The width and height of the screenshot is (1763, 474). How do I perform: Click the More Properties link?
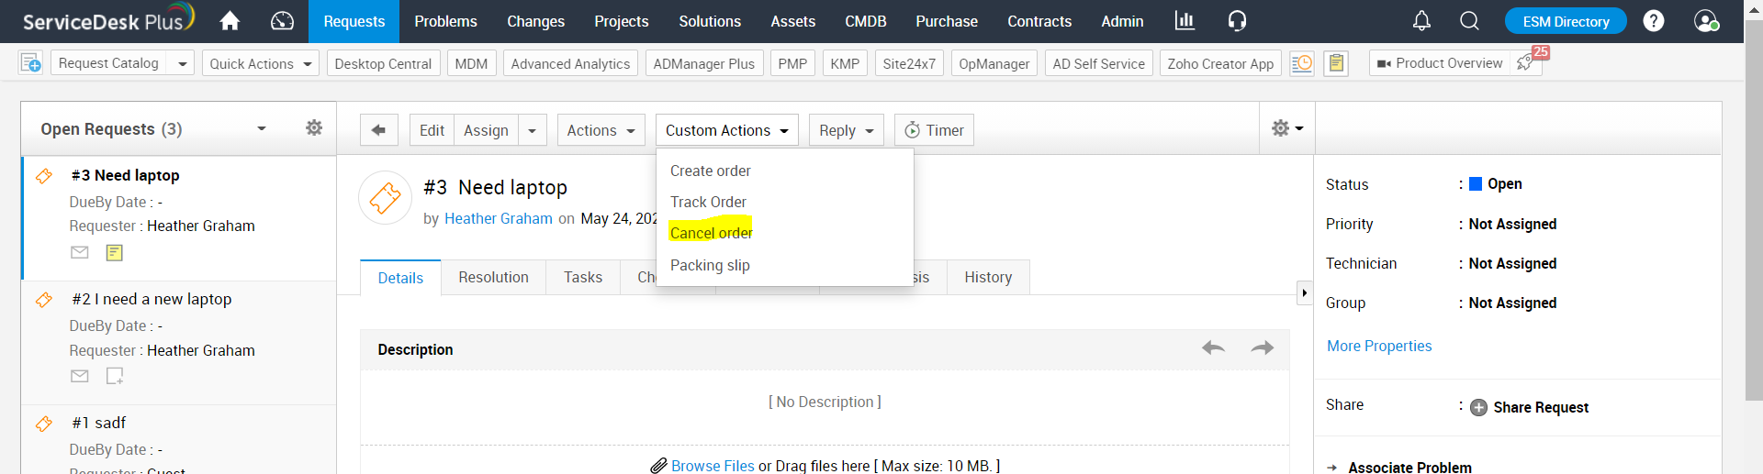point(1378,346)
